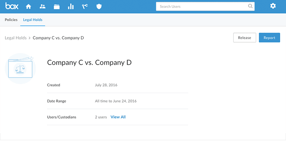Go back via Legal Holds breadcrumb
This screenshot has width=286, height=141.
pyautogui.click(x=16, y=38)
